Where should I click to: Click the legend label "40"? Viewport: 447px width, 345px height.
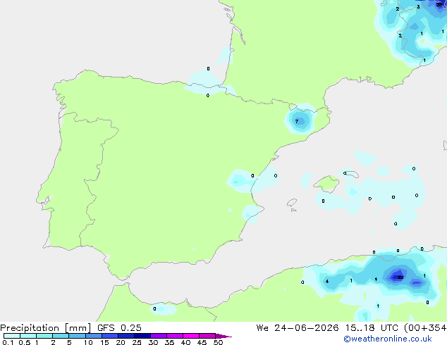(185, 342)
